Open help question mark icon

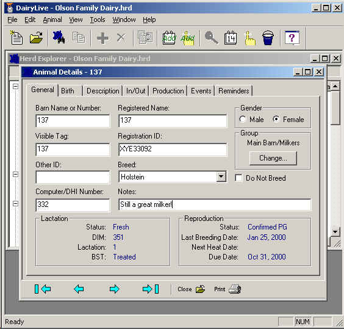pos(292,38)
